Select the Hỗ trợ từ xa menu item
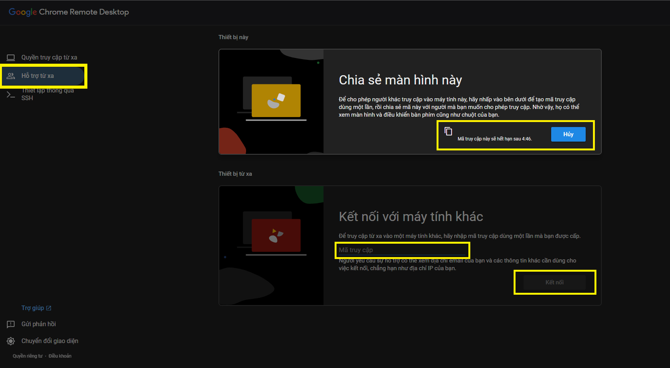This screenshot has height=368, width=670. pos(43,76)
